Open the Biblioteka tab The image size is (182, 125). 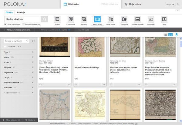(91, 4)
